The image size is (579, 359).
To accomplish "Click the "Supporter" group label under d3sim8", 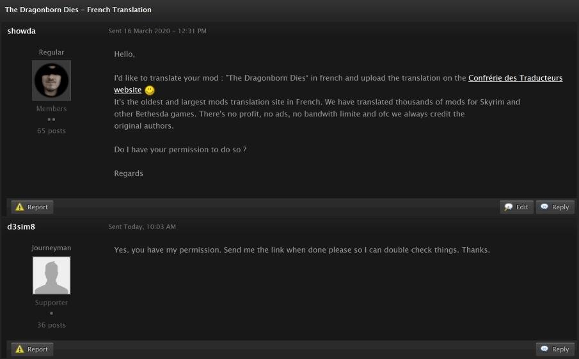I will (x=51, y=303).
